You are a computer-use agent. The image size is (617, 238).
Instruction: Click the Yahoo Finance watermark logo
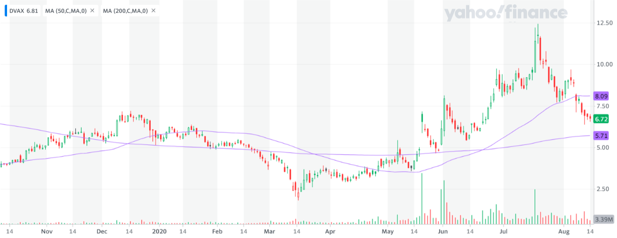coord(505,14)
